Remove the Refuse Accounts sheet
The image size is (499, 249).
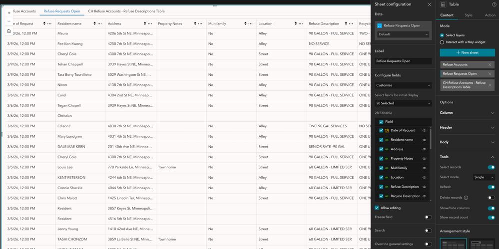[x=490, y=64]
